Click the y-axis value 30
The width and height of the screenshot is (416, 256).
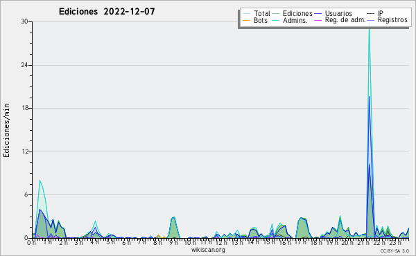pyautogui.click(x=25, y=21)
